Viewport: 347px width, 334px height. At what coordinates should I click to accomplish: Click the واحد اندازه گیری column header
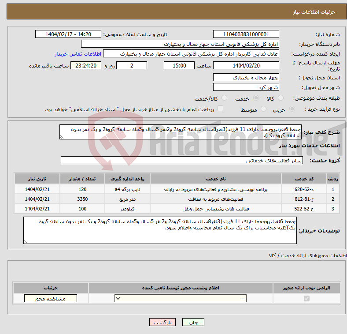point(127,179)
